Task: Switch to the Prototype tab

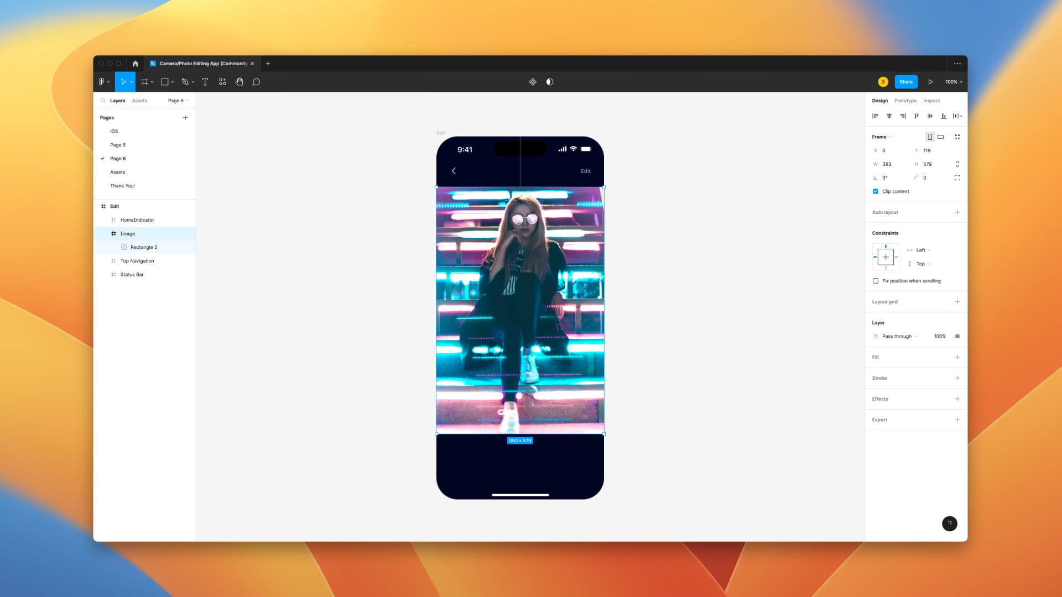Action: pos(905,101)
